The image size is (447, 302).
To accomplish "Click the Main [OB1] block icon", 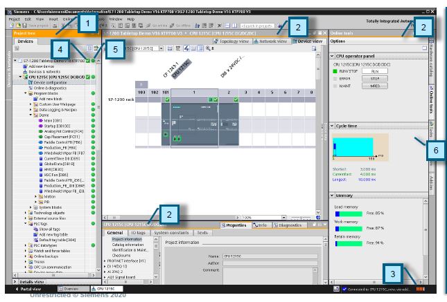I will pyautogui.click(x=40, y=120).
